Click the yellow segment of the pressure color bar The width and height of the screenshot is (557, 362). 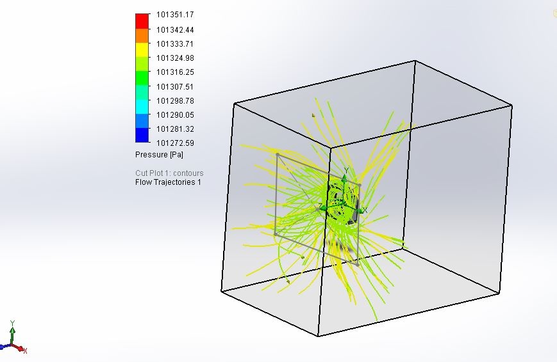coord(142,50)
